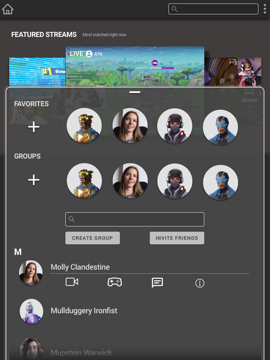
Task: Click the GROUPS section label
Action: click(27, 156)
